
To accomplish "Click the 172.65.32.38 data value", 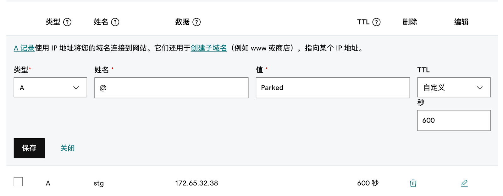I will point(196,183).
